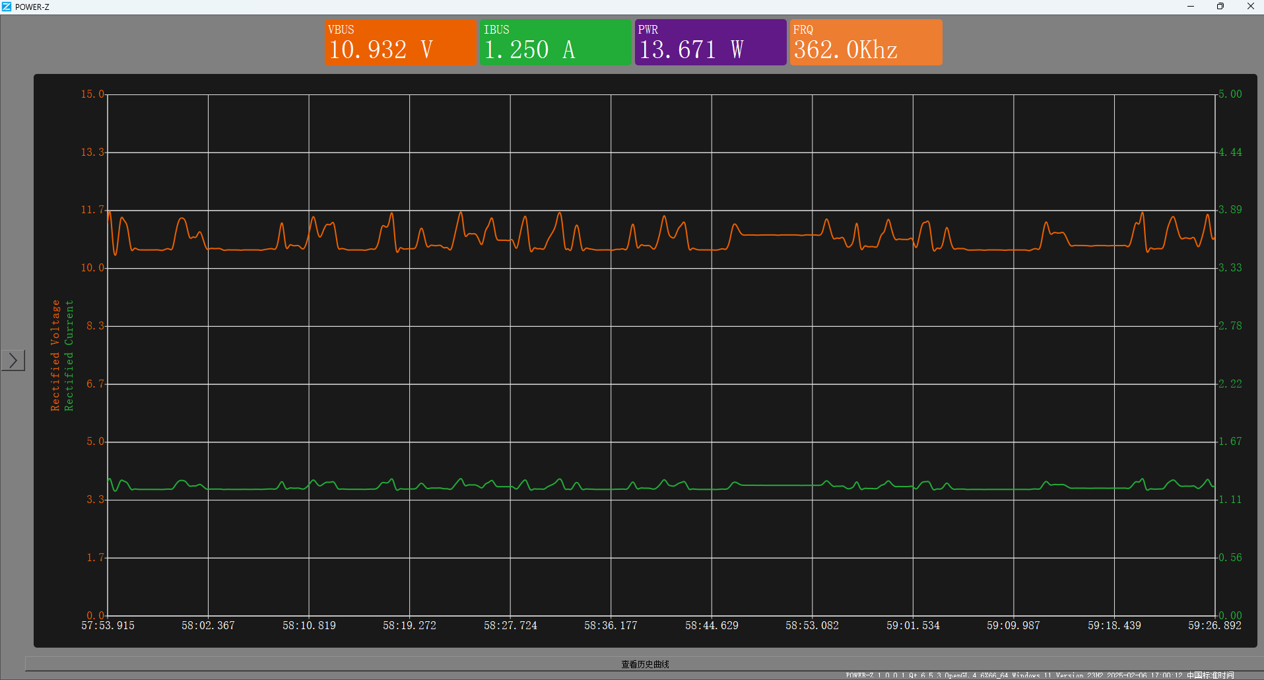Viewport: 1264px width, 680px height.
Task: Click the PWR wattage readout tile
Action: tap(710, 42)
